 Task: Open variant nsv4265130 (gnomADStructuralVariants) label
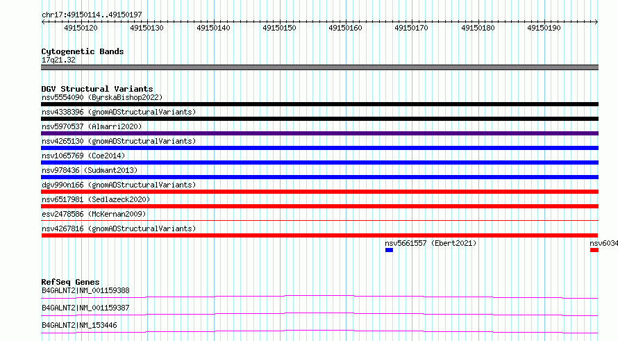click(x=119, y=141)
